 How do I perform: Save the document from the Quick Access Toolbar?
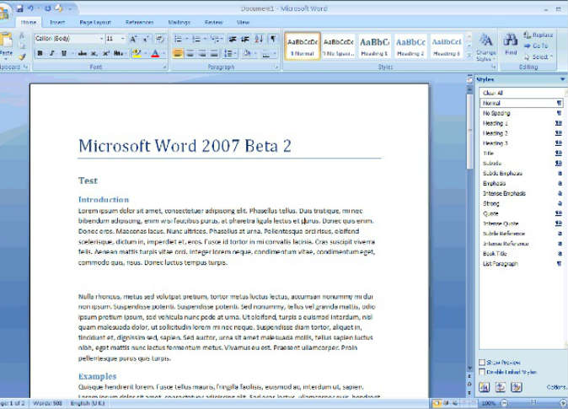(19, 8)
